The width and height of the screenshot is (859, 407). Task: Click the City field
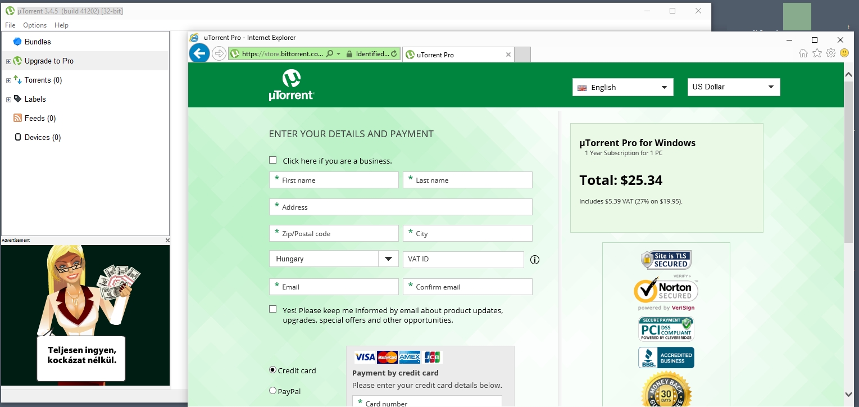[467, 233]
